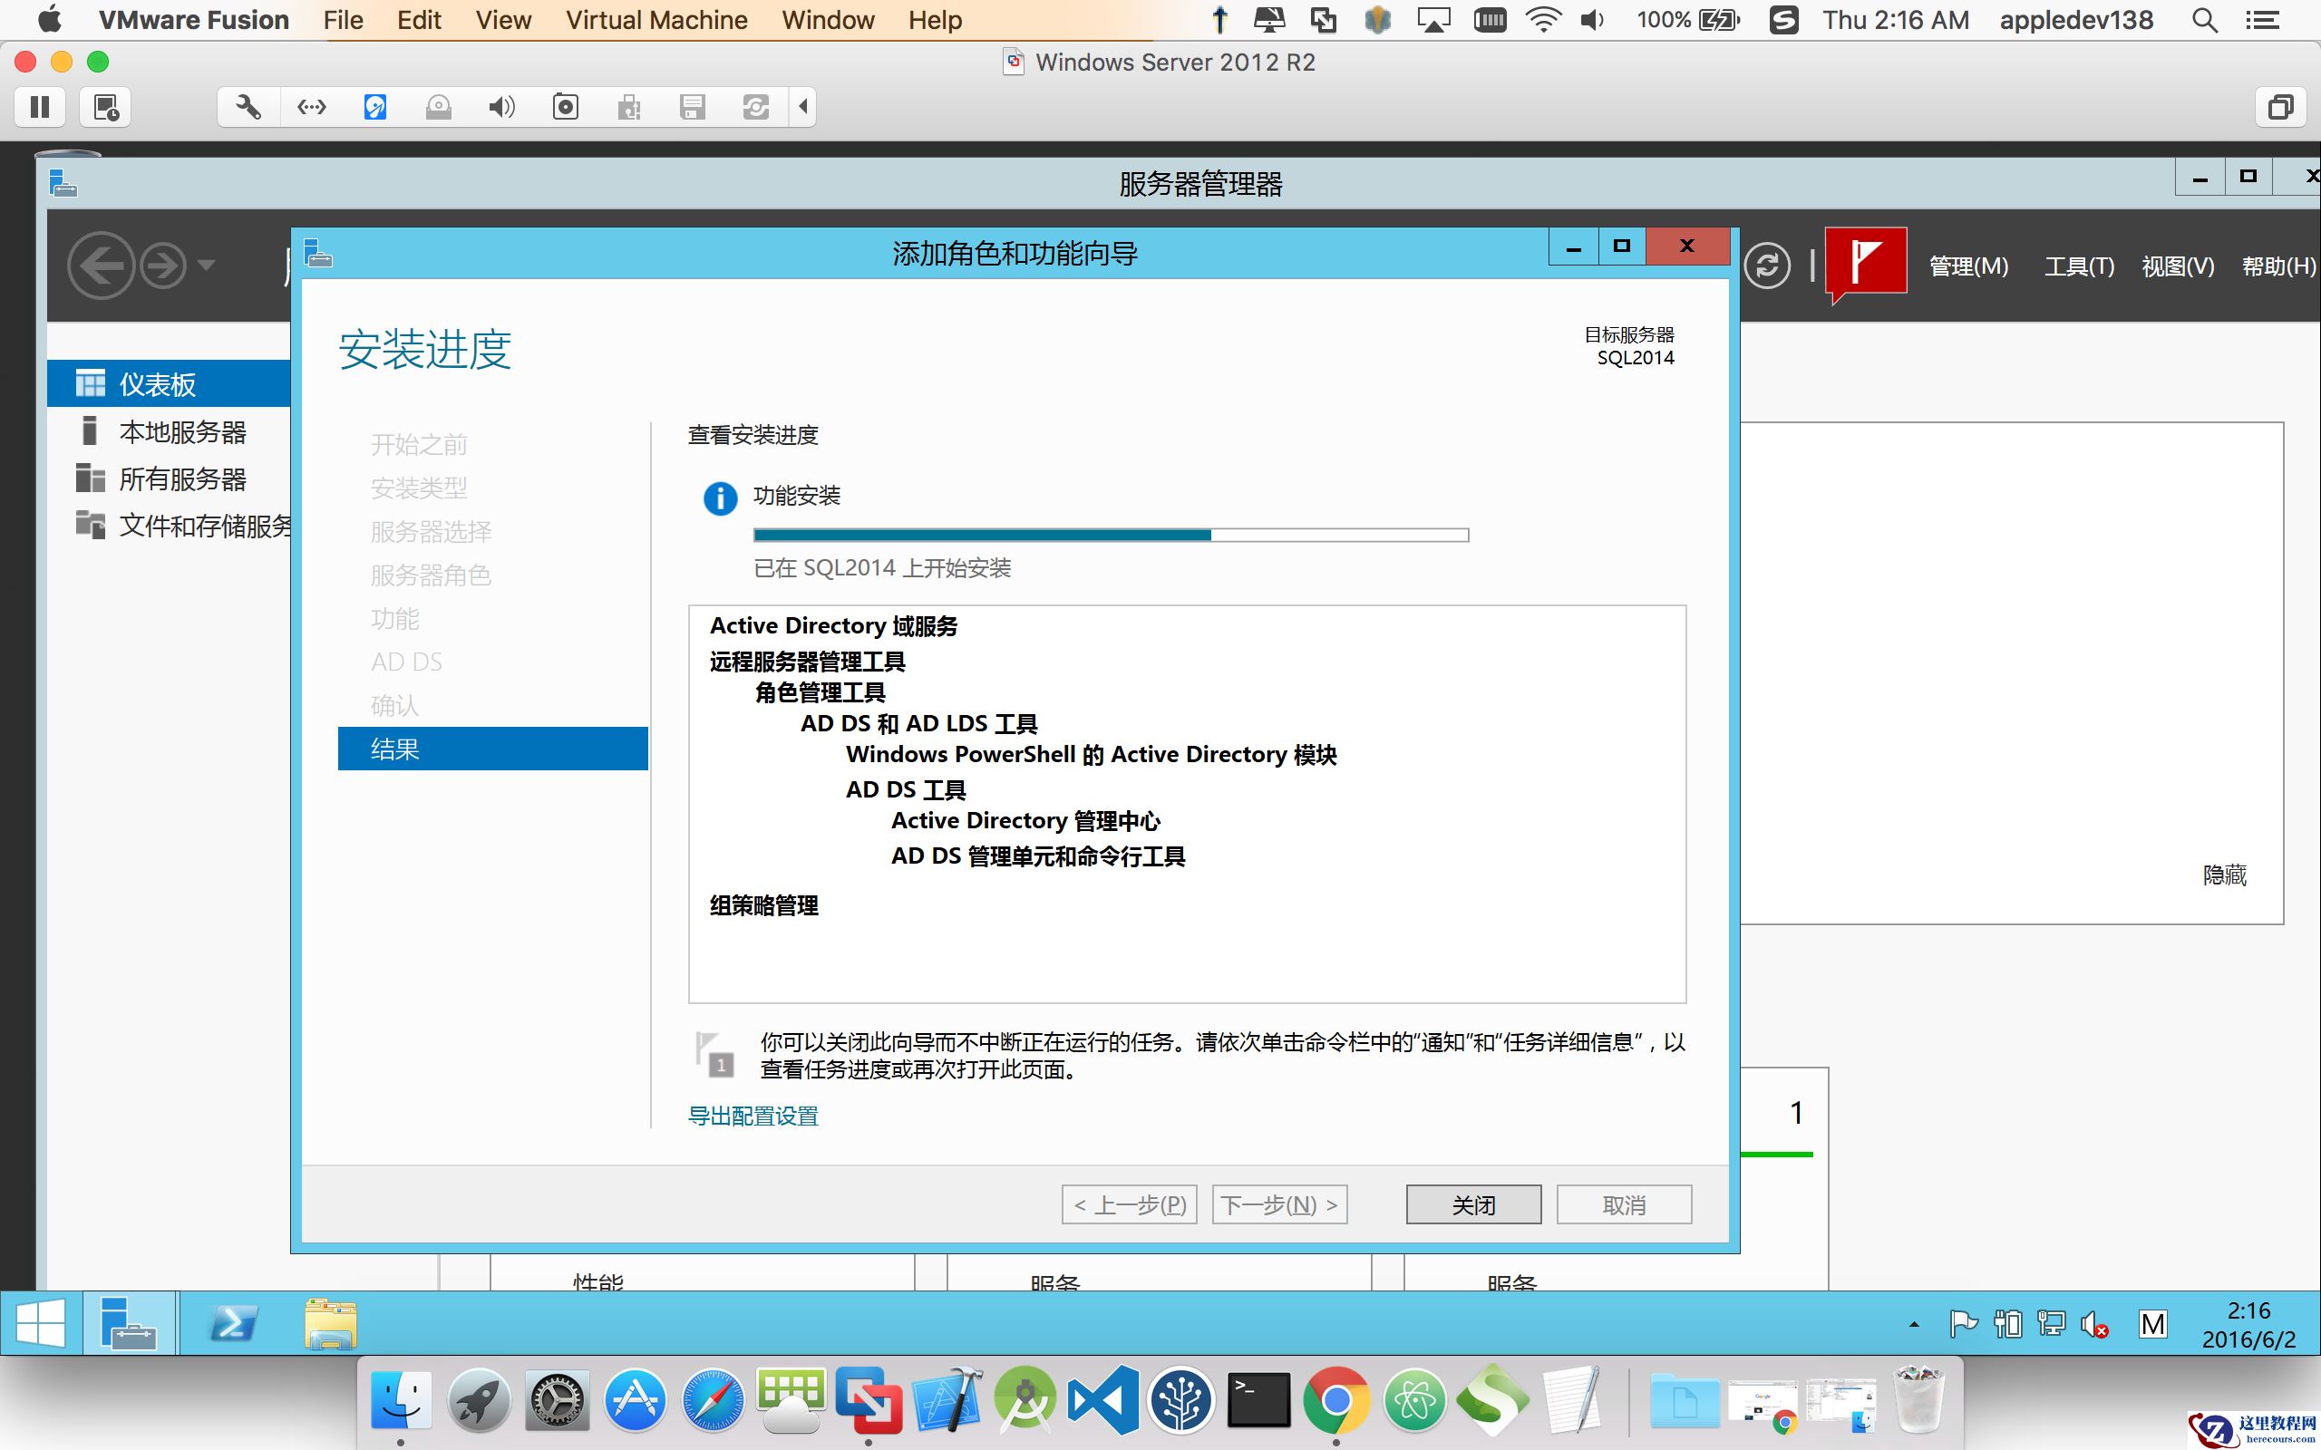Open PowerShell from the Windows taskbar
Image resolution: width=2321 pixels, height=1450 pixels.
(x=233, y=1323)
